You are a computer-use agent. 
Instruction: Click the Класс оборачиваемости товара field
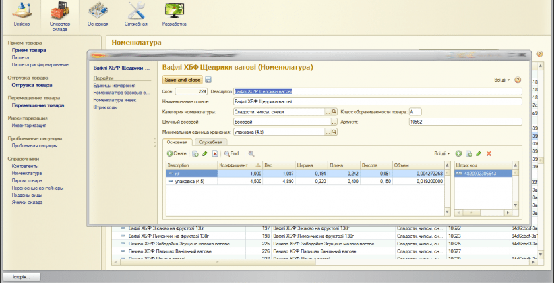click(415, 112)
